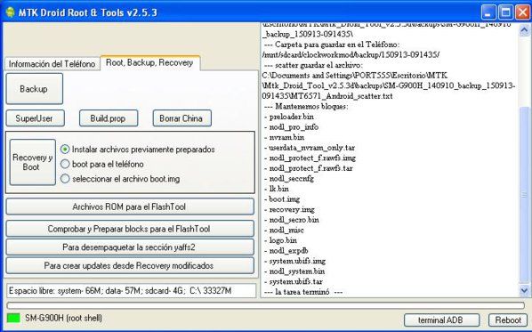Viewport: 532px width, 332px height.
Task: Maximize the MTK Droid Root window
Action: click(x=505, y=12)
